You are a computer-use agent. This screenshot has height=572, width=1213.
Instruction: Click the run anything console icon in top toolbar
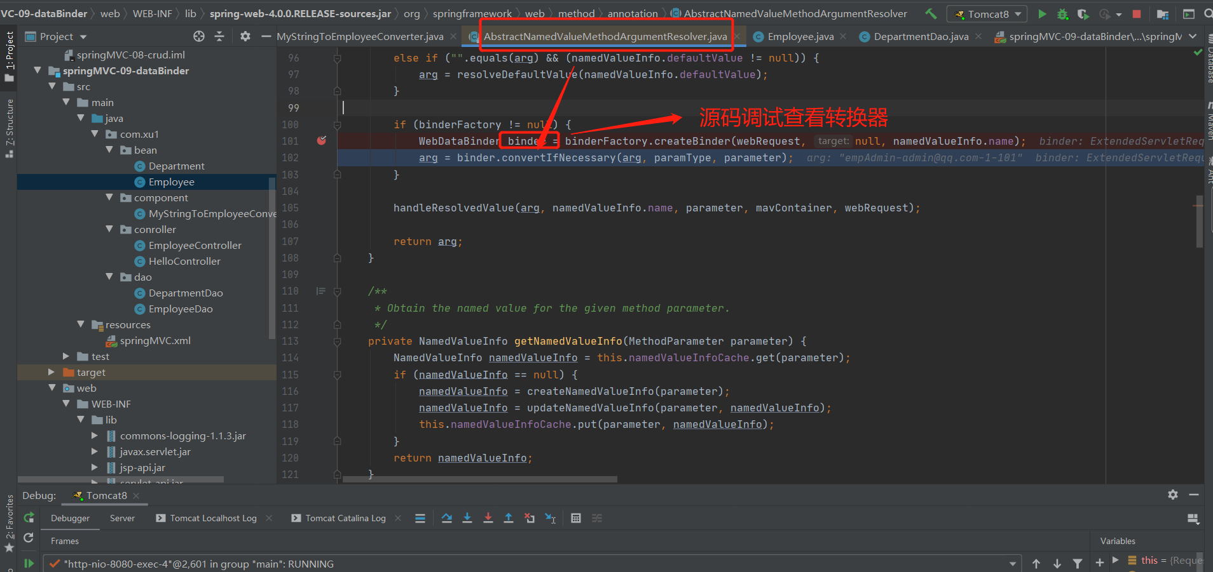coord(1188,13)
